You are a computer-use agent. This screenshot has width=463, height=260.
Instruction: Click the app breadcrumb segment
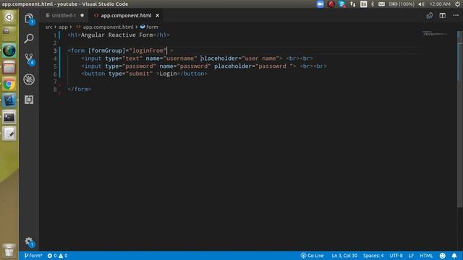coord(63,27)
